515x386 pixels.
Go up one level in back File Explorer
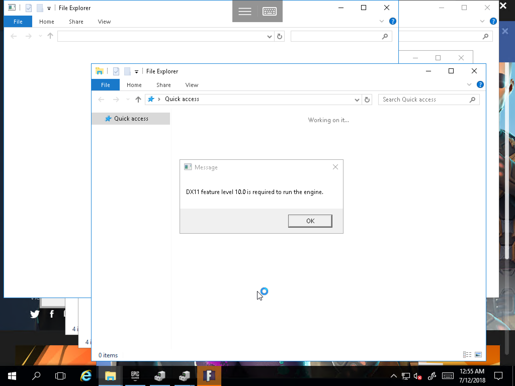tap(50, 36)
